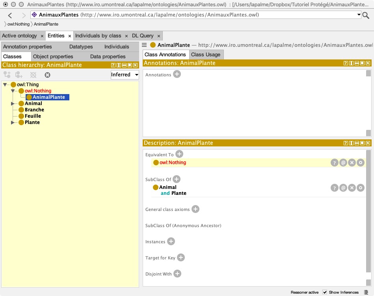Image resolution: width=374 pixels, height=296 pixels.
Task: Open the Object properties tab
Action: coord(53,56)
